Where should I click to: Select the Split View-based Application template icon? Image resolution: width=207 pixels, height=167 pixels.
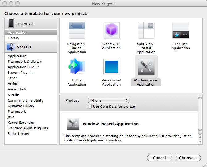pyautogui.click(x=146, y=30)
